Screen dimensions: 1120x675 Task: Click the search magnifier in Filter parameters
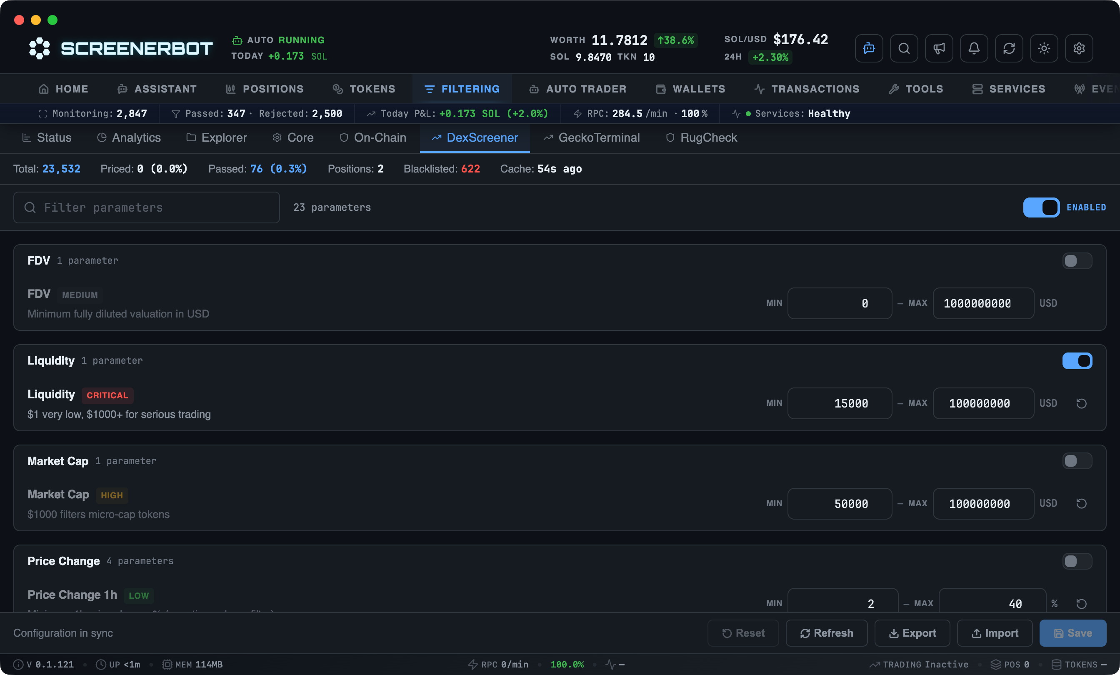[x=30, y=207]
